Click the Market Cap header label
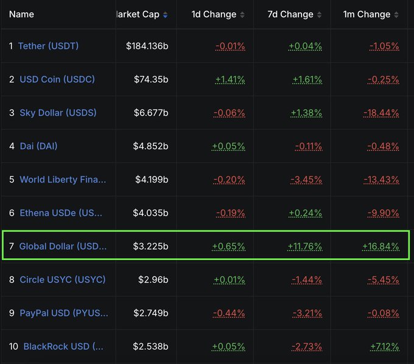Image resolution: width=414 pixels, height=364 pixels. click(x=138, y=14)
